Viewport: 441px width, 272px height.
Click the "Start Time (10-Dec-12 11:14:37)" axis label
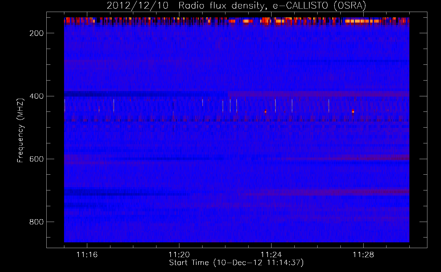coord(236,263)
